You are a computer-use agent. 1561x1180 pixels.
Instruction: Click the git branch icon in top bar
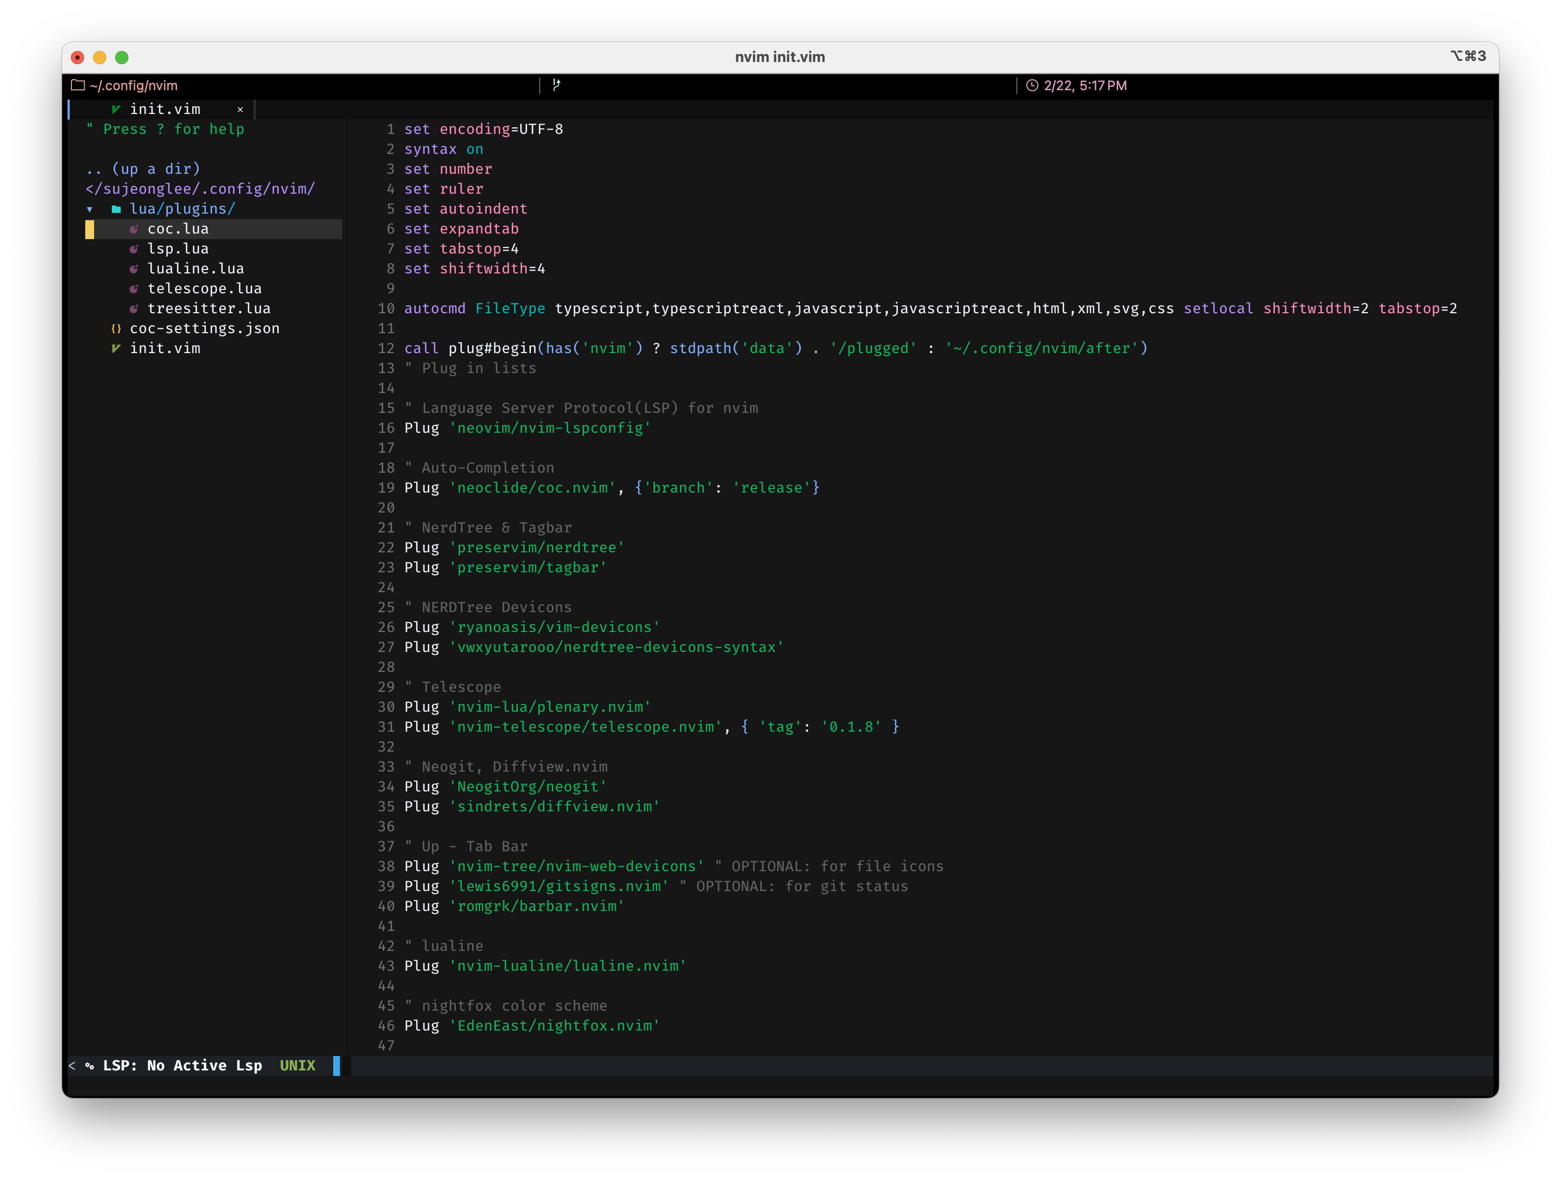[556, 85]
